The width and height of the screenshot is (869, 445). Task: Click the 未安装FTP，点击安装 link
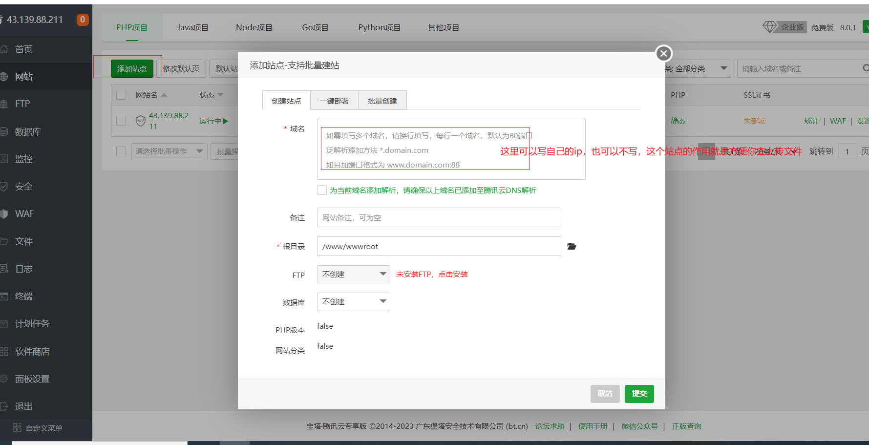(x=432, y=275)
